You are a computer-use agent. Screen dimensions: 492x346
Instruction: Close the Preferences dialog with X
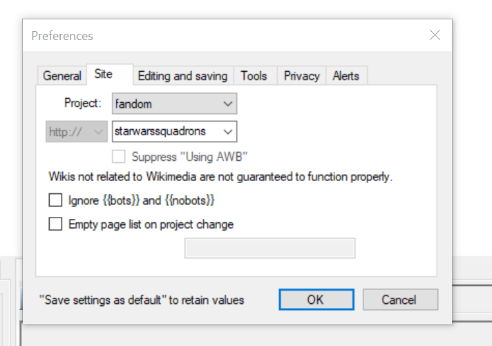[435, 35]
